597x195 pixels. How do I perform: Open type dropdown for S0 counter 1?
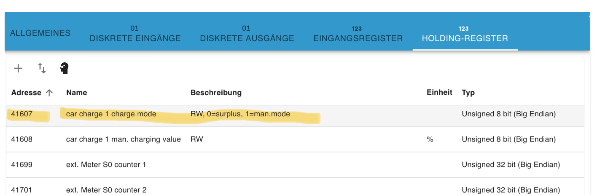[x=511, y=165]
